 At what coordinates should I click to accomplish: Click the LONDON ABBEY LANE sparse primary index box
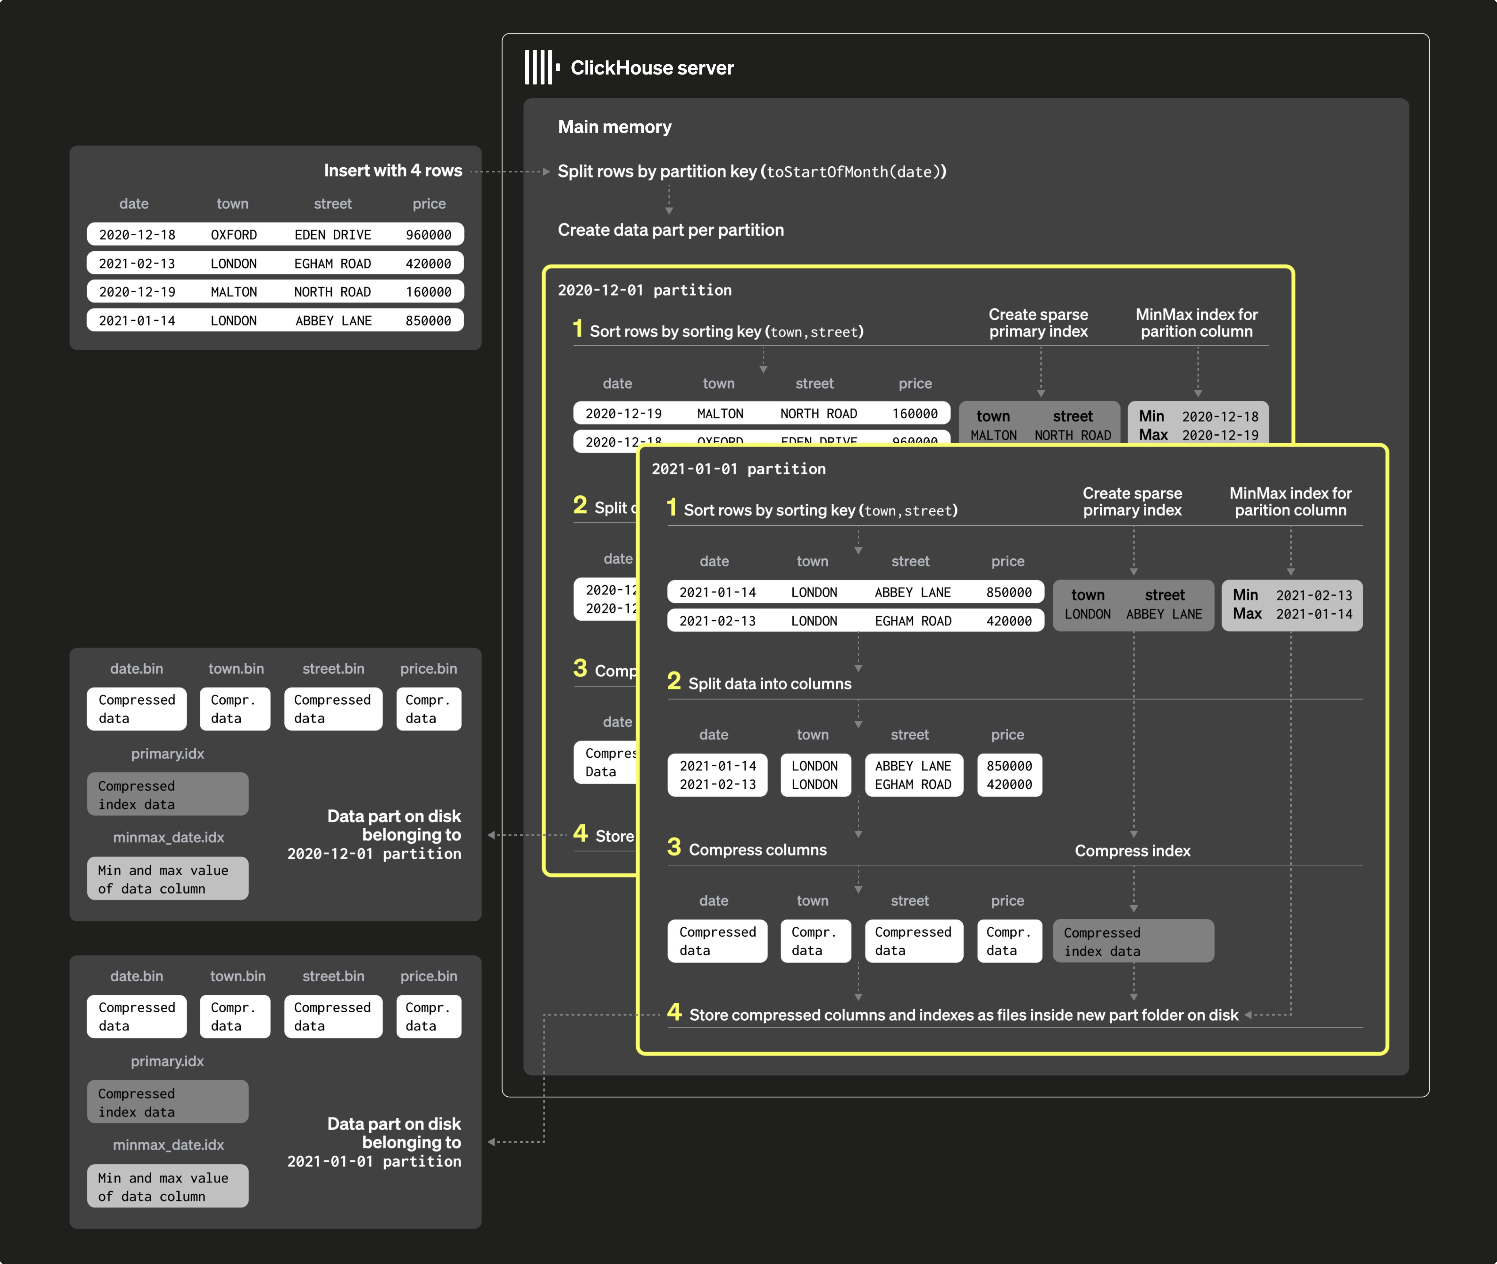coord(1133,605)
